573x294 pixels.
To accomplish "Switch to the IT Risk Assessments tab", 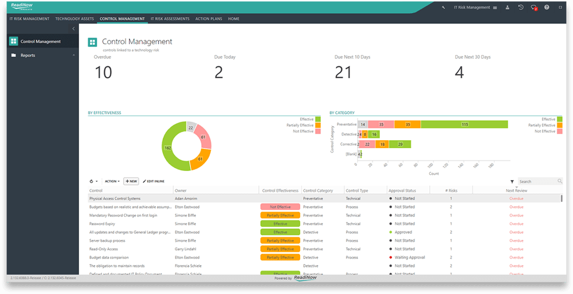I will point(170,19).
